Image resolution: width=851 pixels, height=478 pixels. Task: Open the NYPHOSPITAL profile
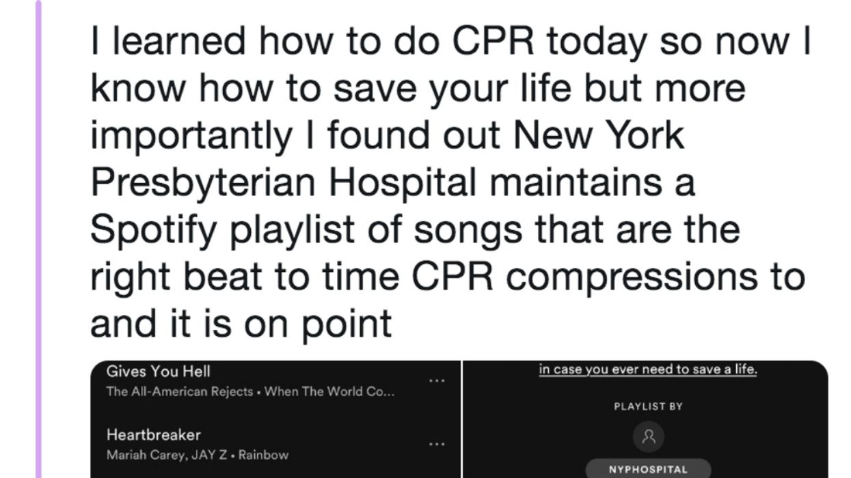pos(649,469)
